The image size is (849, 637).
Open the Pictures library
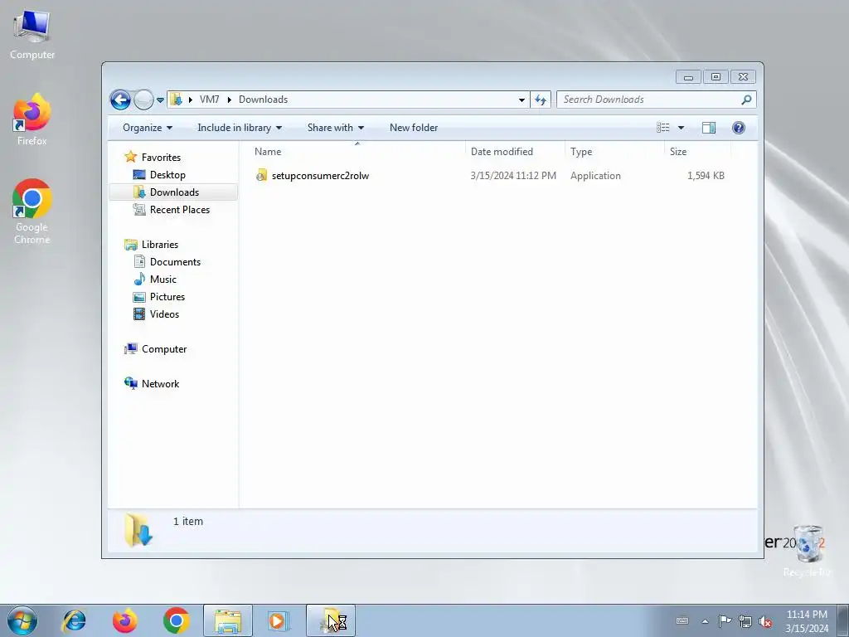(167, 296)
